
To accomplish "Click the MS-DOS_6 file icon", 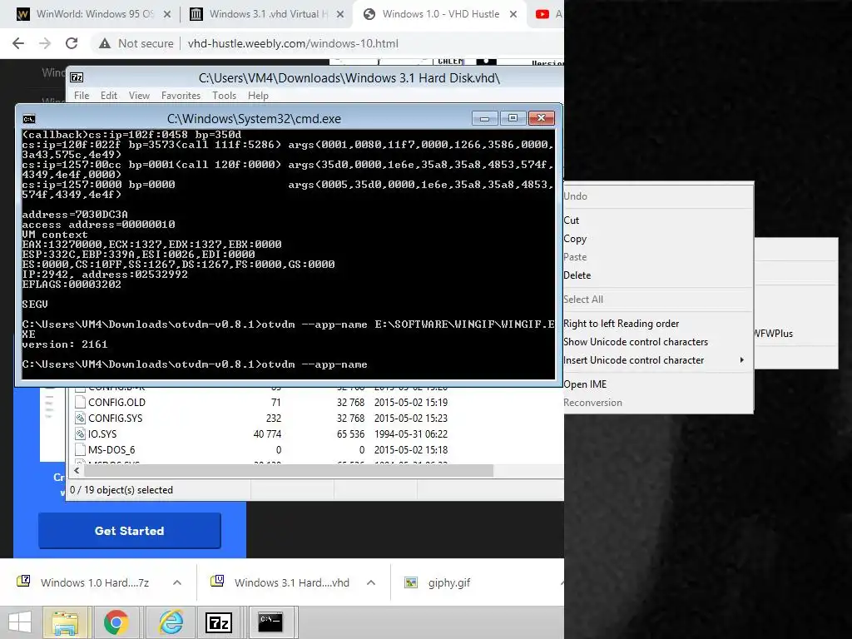I will [80, 450].
